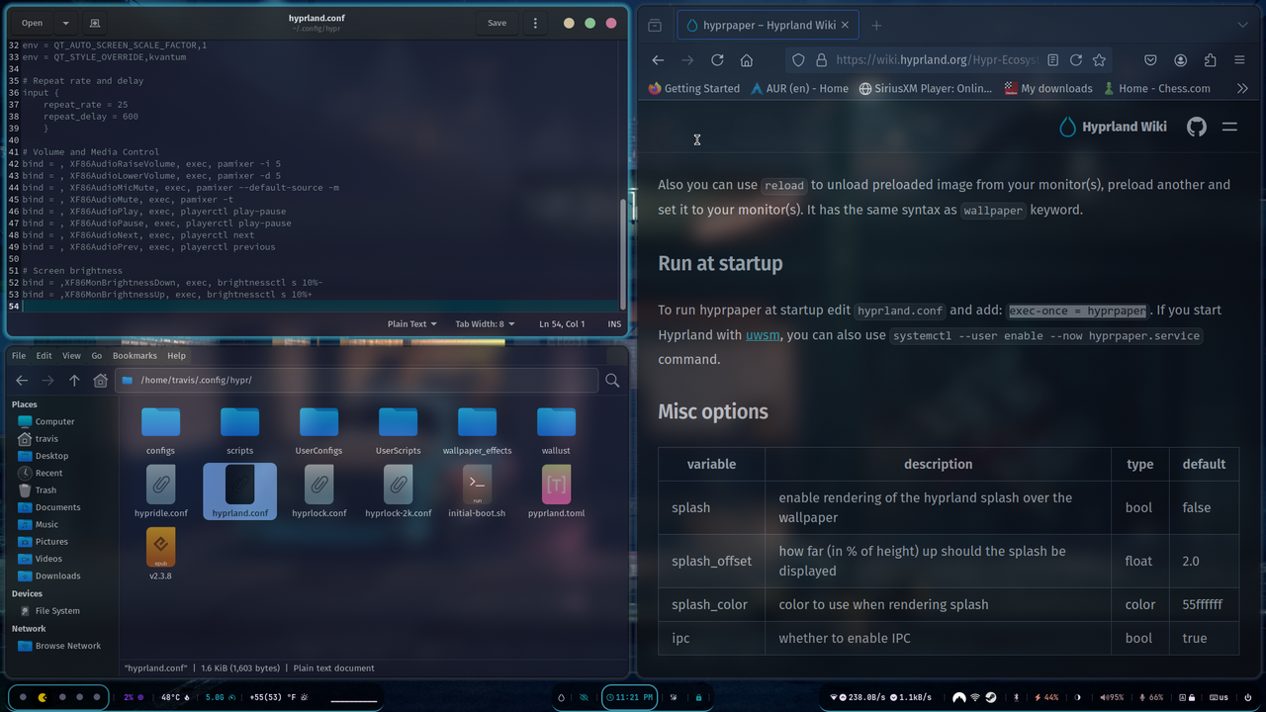
Task: Go to the Firefox home page
Action: 747,60
